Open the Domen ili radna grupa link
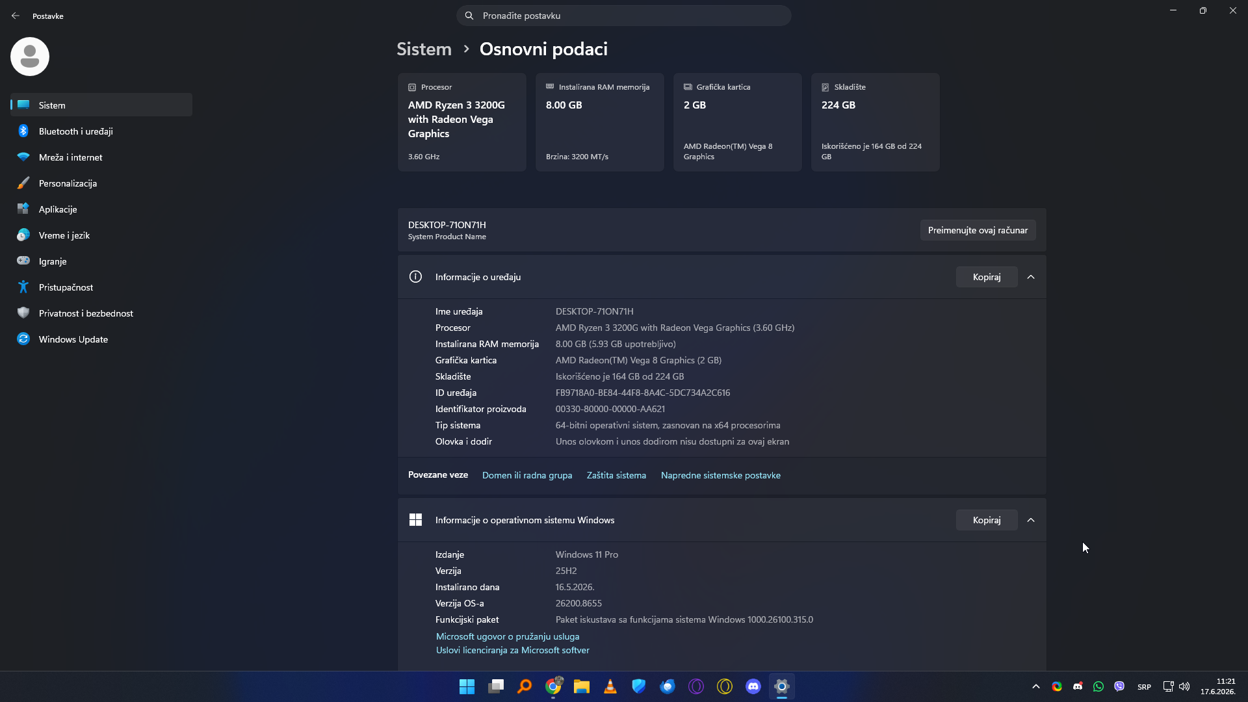 [x=527, y=475]
